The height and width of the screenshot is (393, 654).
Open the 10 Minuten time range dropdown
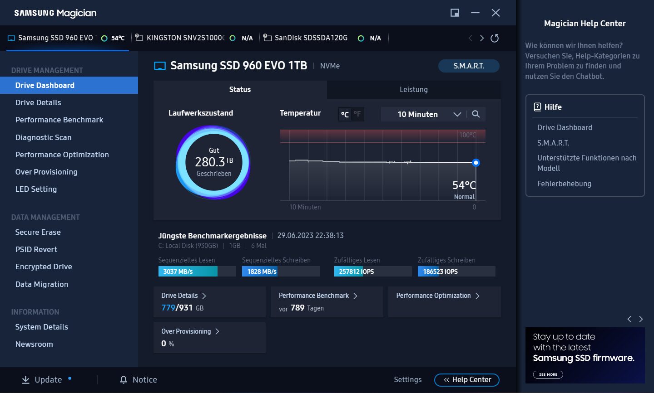click(424, 114)
